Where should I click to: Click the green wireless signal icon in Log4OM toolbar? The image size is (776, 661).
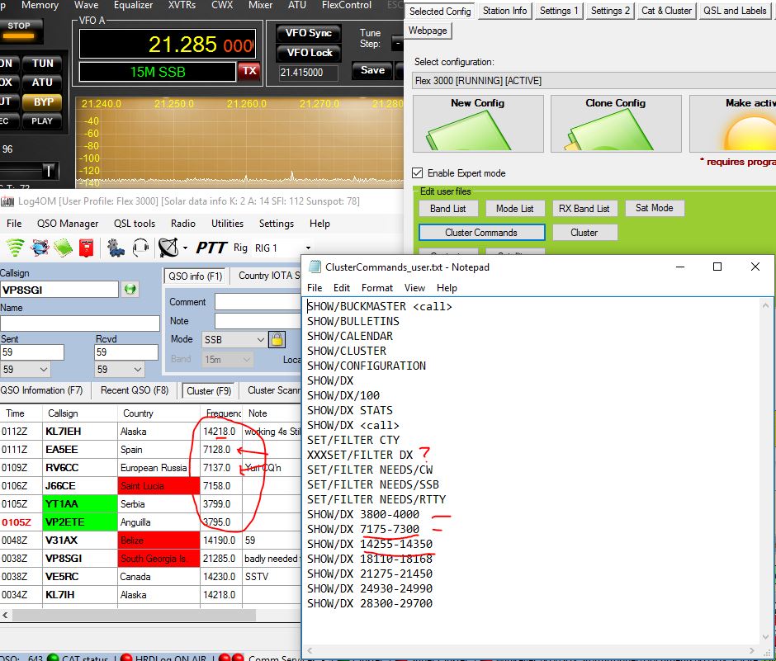coord(16,248)
